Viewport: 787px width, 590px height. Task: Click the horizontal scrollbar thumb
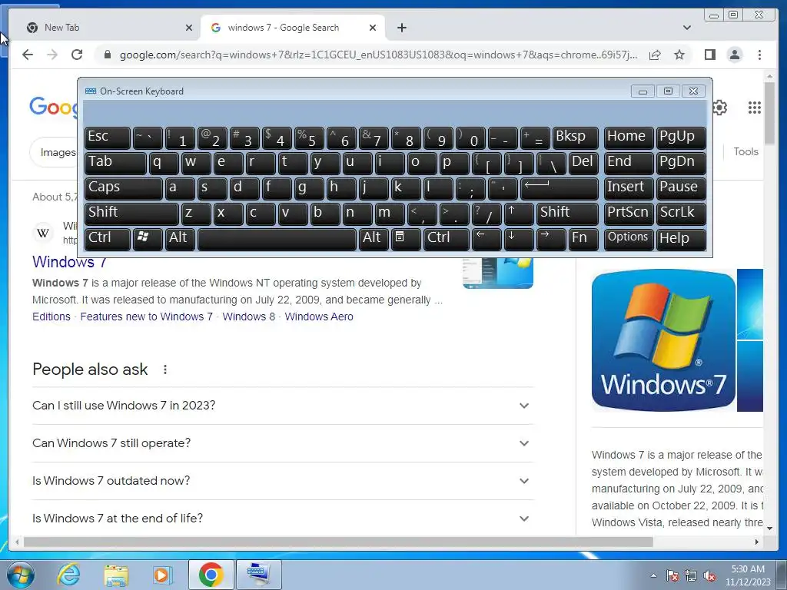[x=338, y=542]
